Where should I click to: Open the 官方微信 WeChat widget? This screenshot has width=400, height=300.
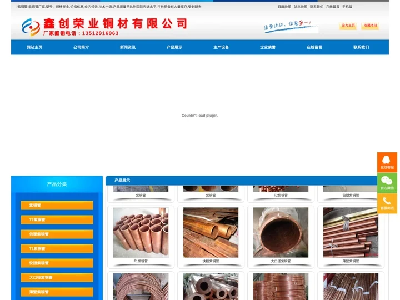(387, 183)
